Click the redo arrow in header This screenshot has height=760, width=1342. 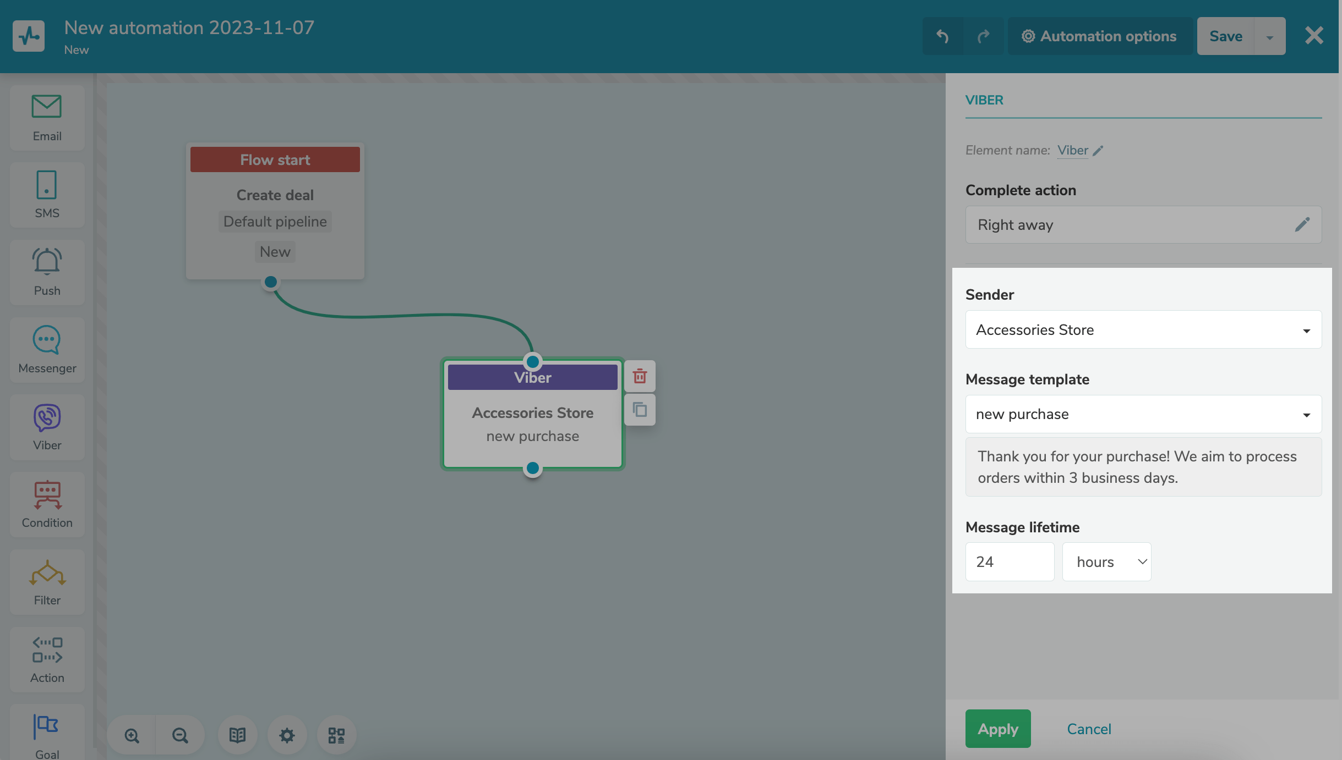pos(983,36)
